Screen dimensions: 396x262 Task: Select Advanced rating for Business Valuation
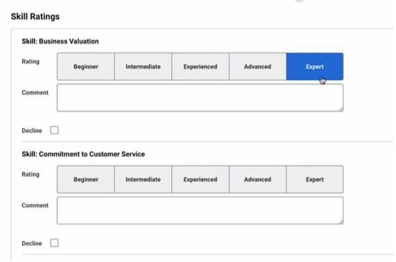pos(257,67)
